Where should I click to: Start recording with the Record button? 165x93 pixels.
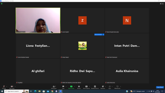[79, 87]
